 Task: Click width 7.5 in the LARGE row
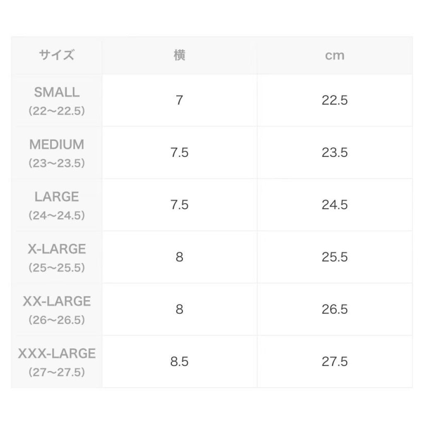pos(179,205)
